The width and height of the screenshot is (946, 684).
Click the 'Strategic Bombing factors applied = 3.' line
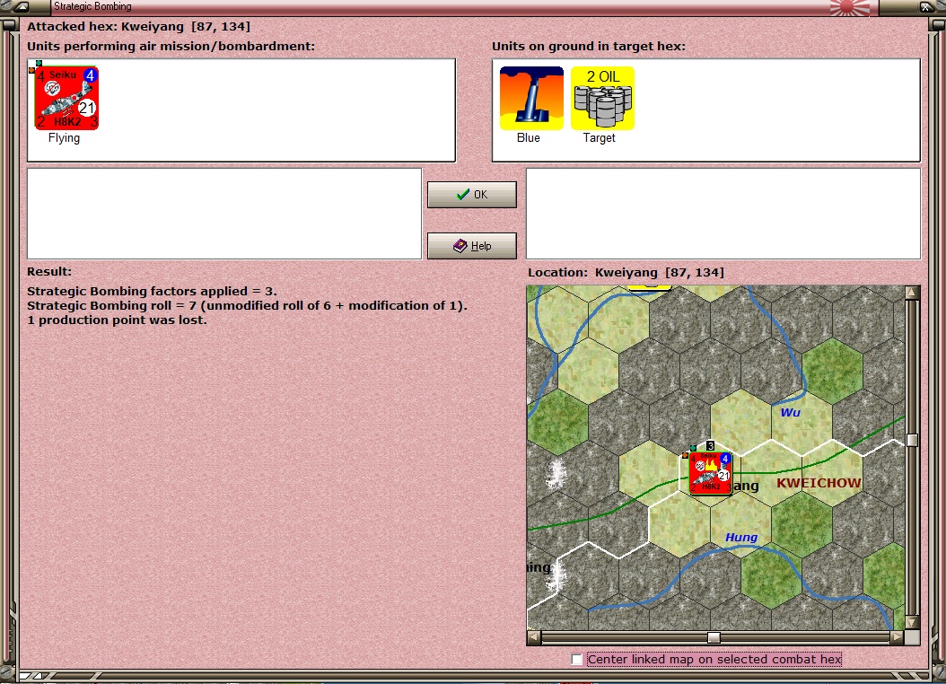(x=152, y=291)
